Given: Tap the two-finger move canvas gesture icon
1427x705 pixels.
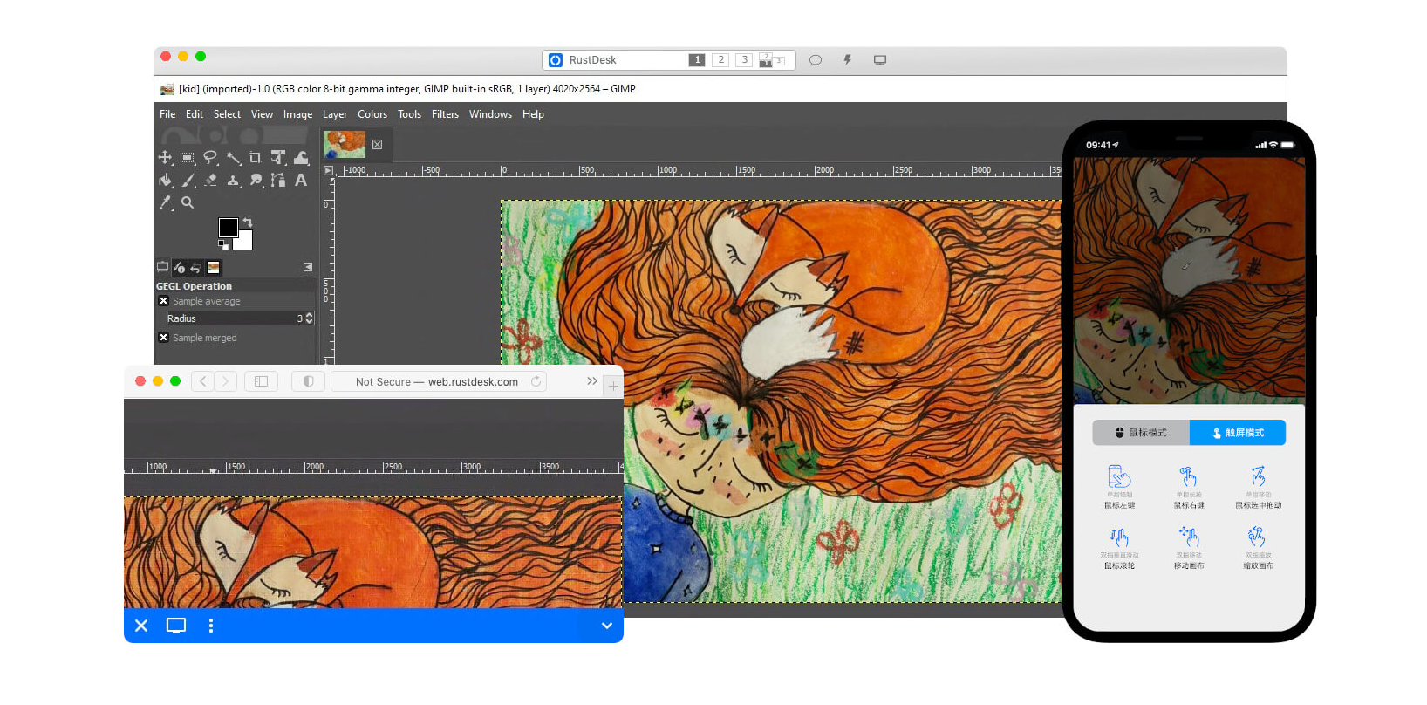Looking at the screenshot, I should click(x=1188, y=537).
